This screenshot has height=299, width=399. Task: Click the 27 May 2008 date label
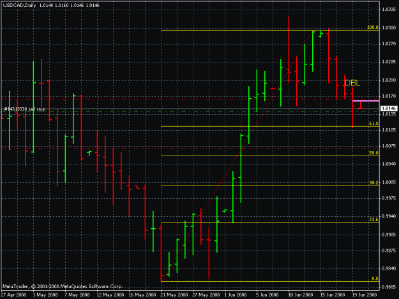[x=206, y=295]
